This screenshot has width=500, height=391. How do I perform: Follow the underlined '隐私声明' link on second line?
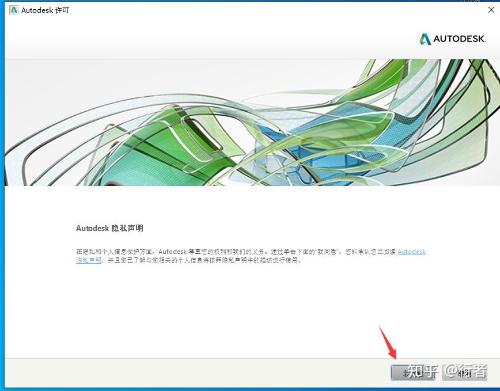click(x=88, y=260)
